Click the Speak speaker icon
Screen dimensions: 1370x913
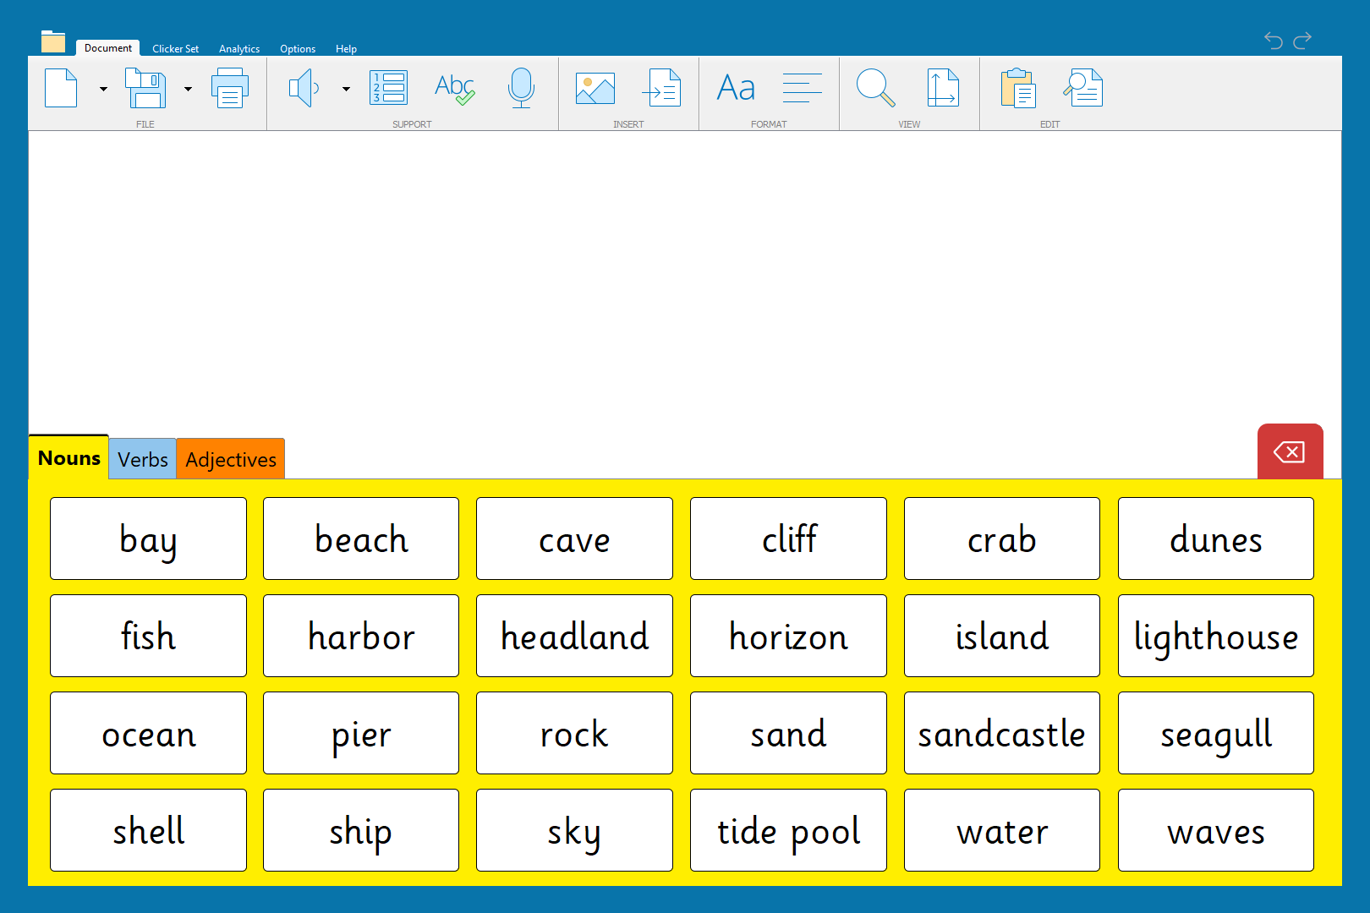[304, 88]
